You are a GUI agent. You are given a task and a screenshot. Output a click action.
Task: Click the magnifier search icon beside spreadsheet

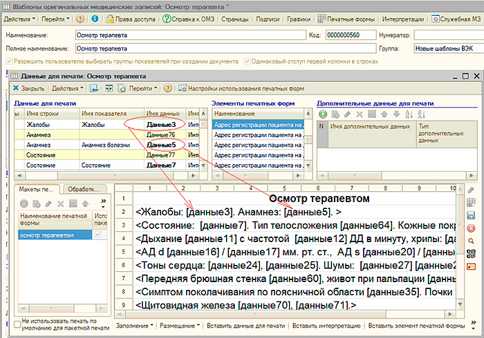pos(471,241)
